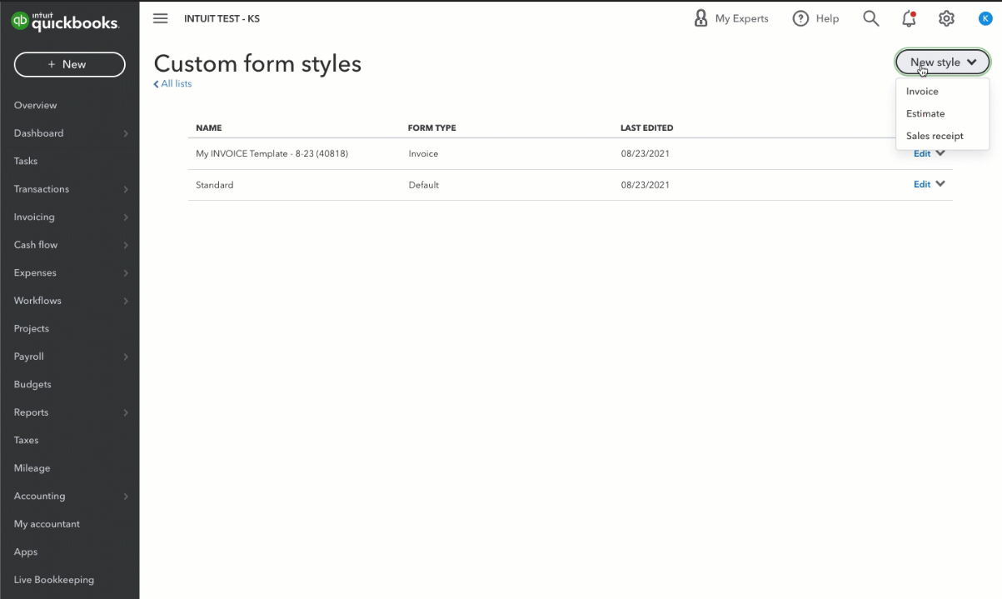This screenshot has width=1002, height=599.
Task: Expand the Reports submenu arrow
Action: tap(126, 412)
